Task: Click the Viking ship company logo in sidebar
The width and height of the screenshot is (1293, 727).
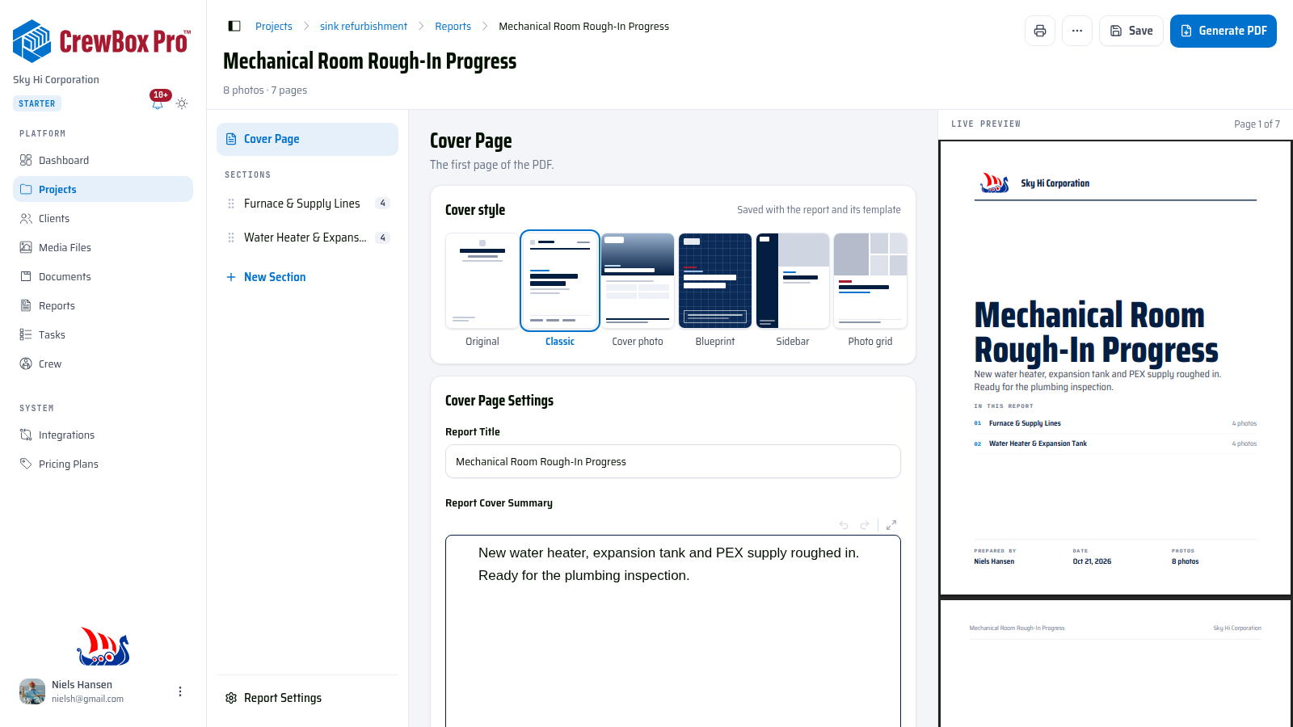Action: coord(103,646)
